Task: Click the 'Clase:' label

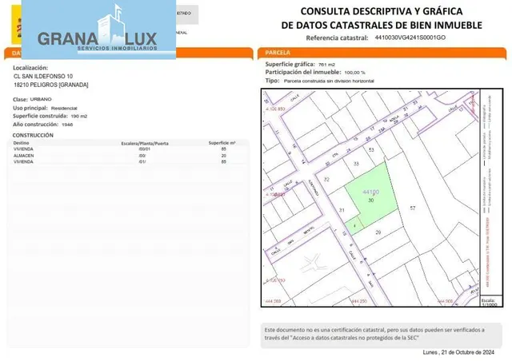Action: pos(20,100)
